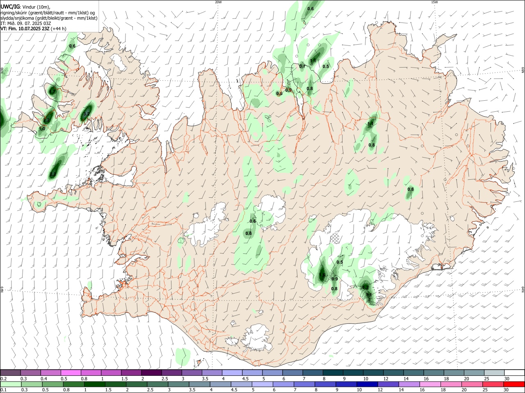Select the lower legend swatch between 2 and 2.5

coord(137,384)
